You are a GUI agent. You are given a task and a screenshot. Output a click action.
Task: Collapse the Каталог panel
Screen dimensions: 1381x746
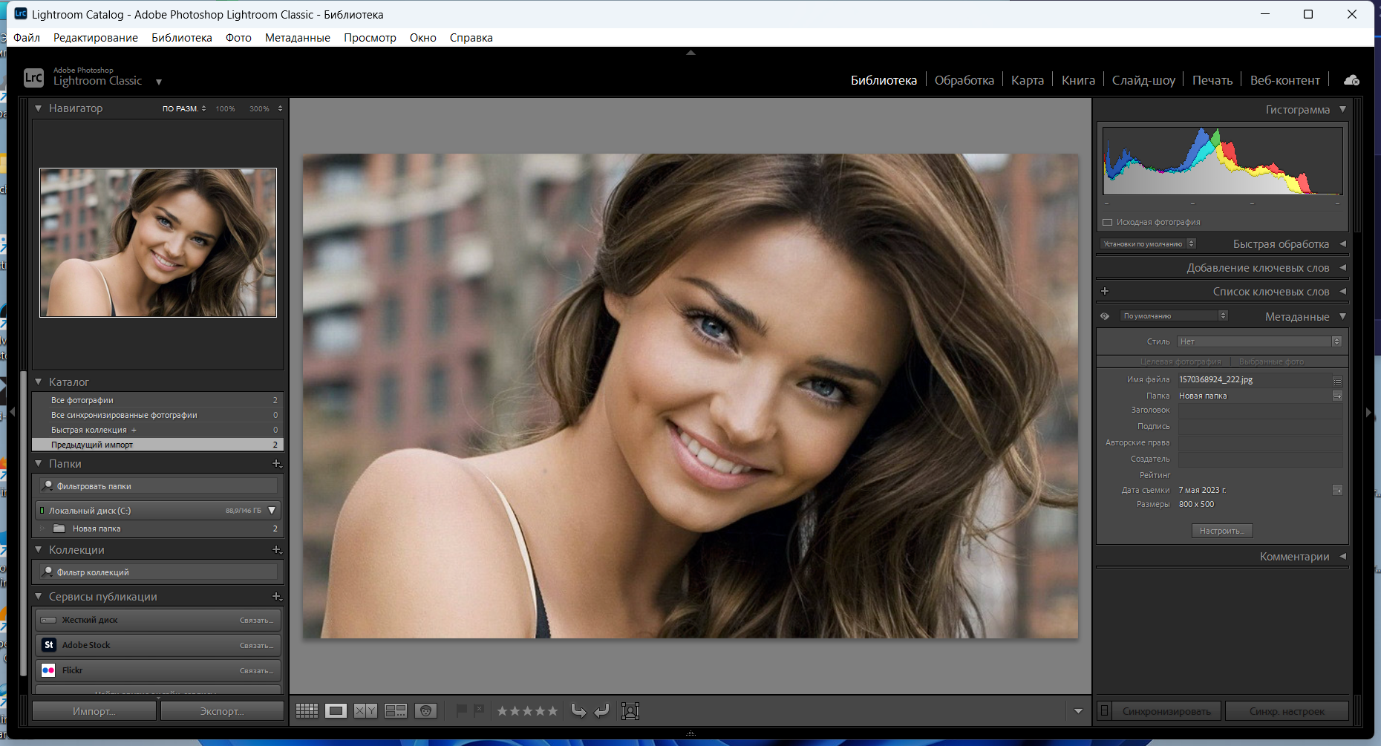point(39,382)
